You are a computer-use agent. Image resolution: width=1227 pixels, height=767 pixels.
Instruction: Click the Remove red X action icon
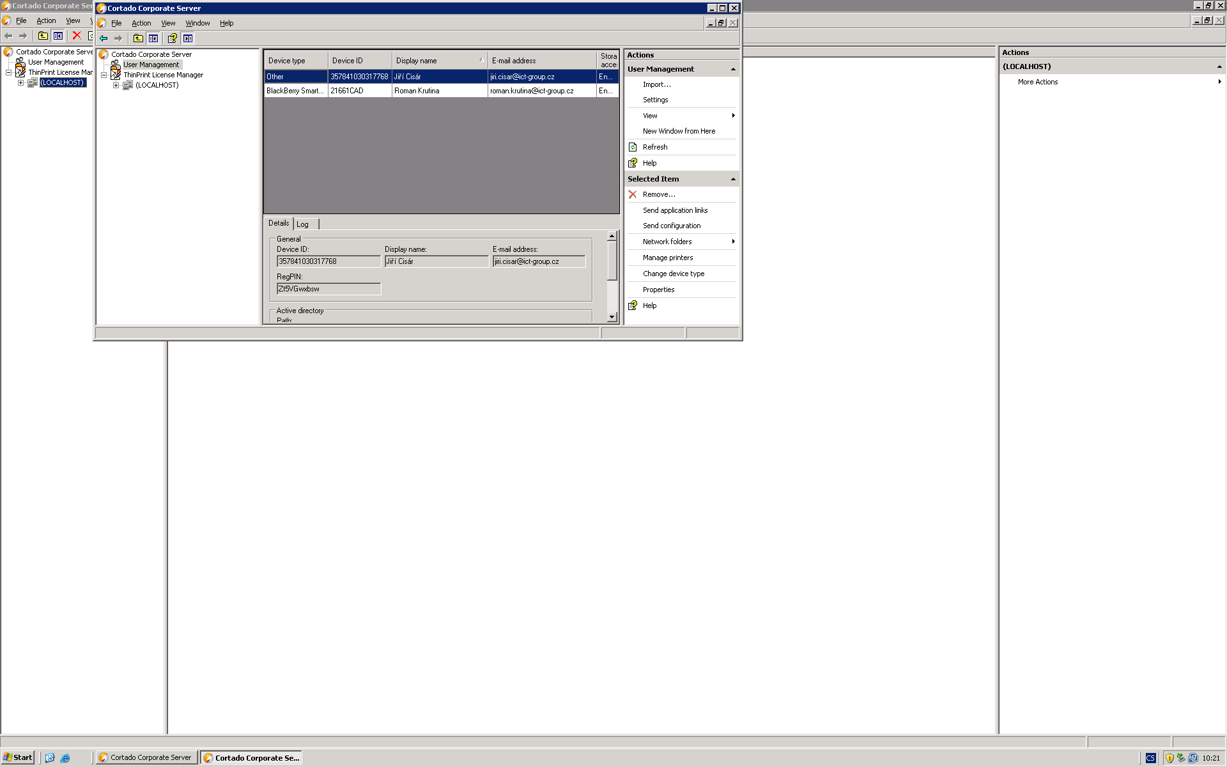pyautogui.click(x=633, y=194)
